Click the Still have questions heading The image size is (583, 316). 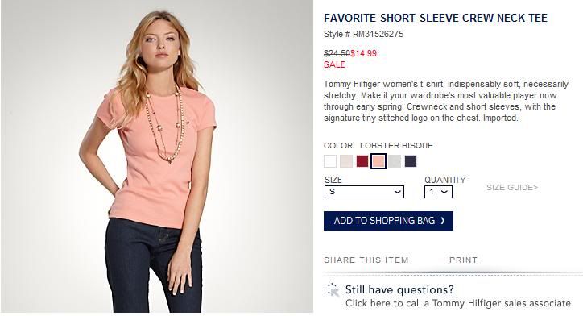399,289
